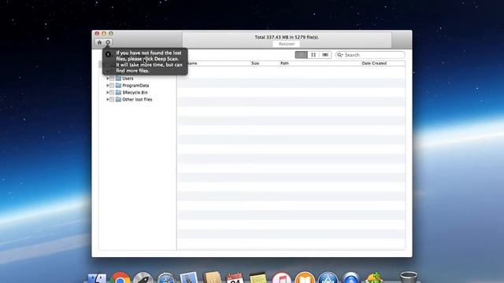Screen dimensions: 504x283
Task: Expand the Users folder
Action: pos(108,79)
